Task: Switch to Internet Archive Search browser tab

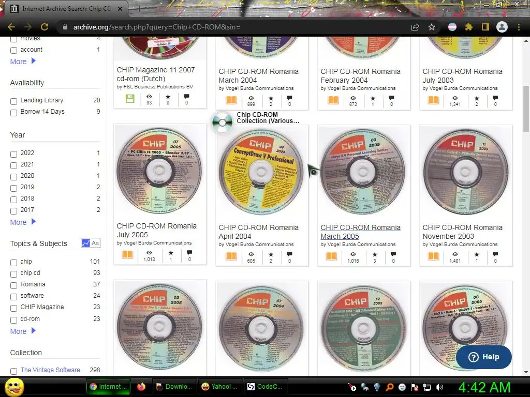Action: 66,9
